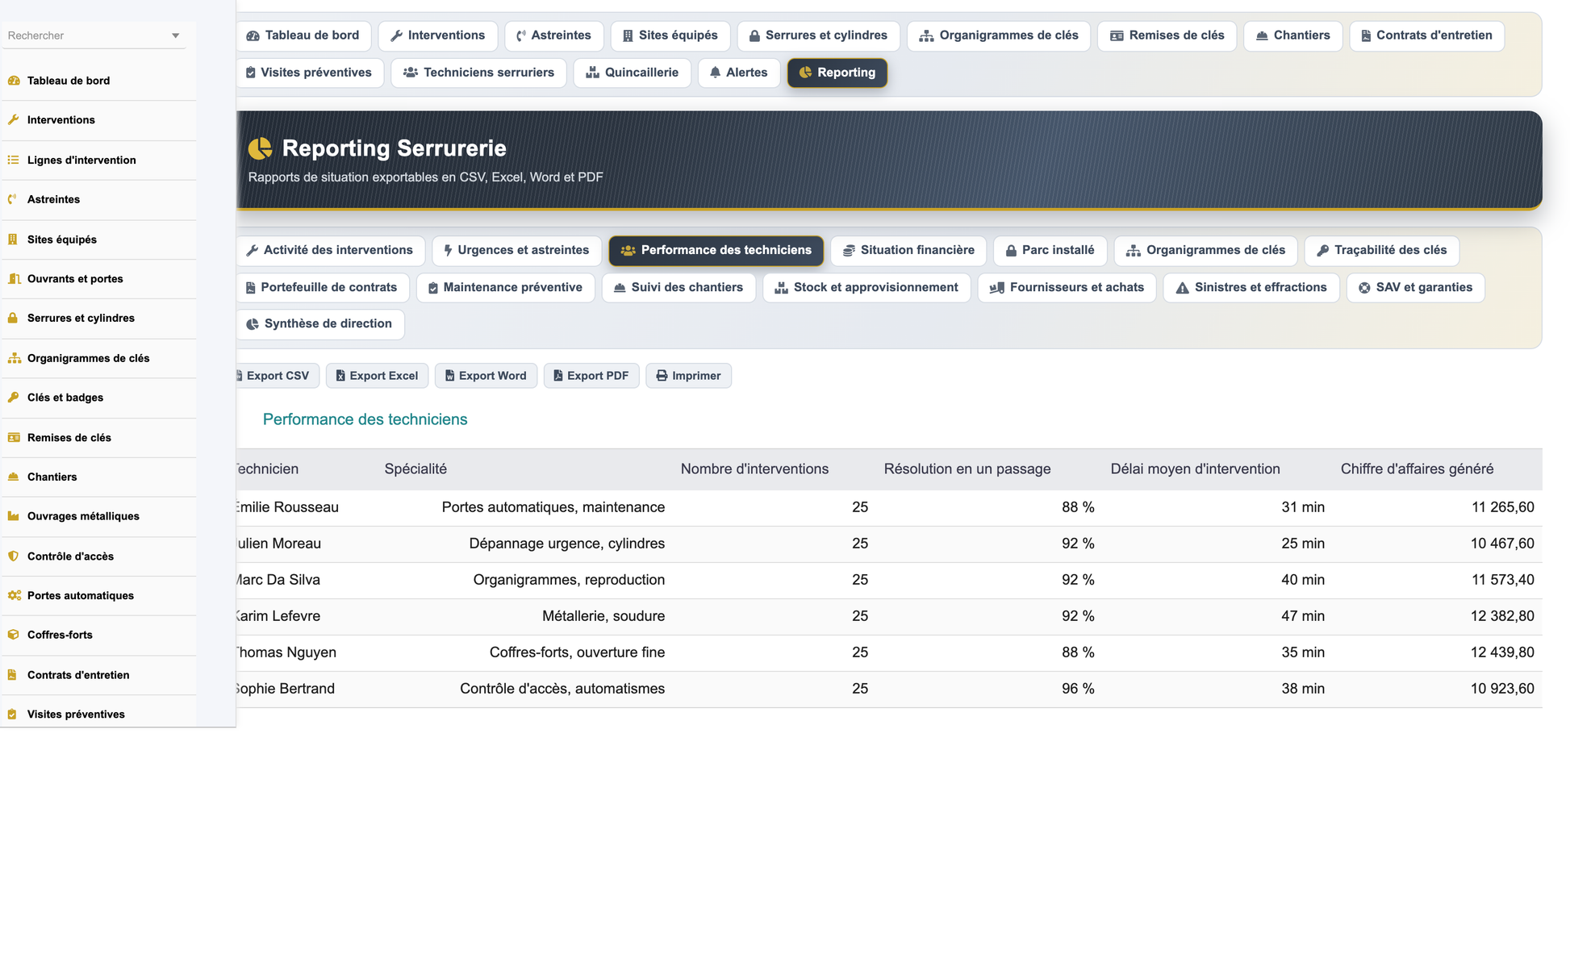Image resolution: width=1570 pixels, height=971 pixels.
Task: Click the Interventions wrench icon in sidebar
Action: (x=13, y=120)
